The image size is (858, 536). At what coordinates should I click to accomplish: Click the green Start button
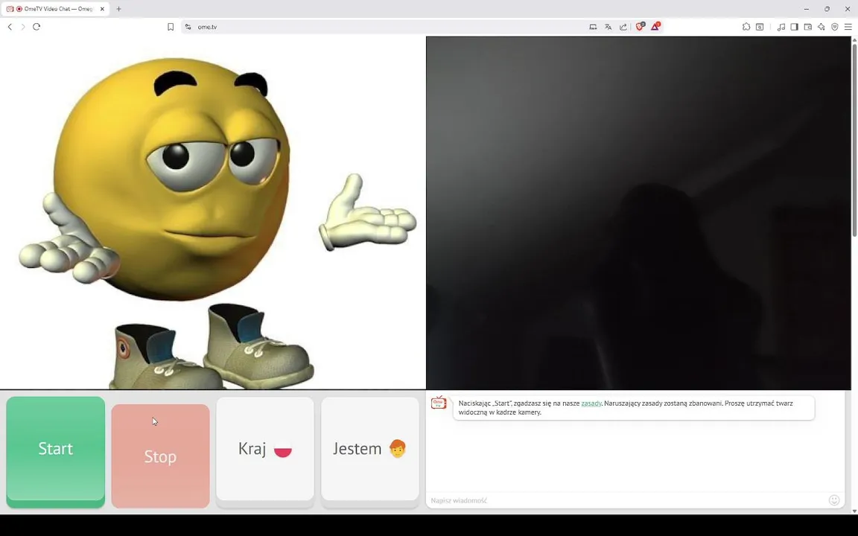pyautogui.click(x=55, y=449)
